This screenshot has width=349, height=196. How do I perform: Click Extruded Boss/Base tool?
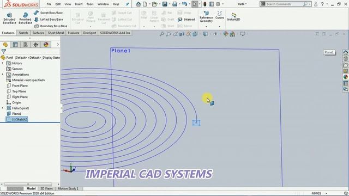[x=9, y=18]
